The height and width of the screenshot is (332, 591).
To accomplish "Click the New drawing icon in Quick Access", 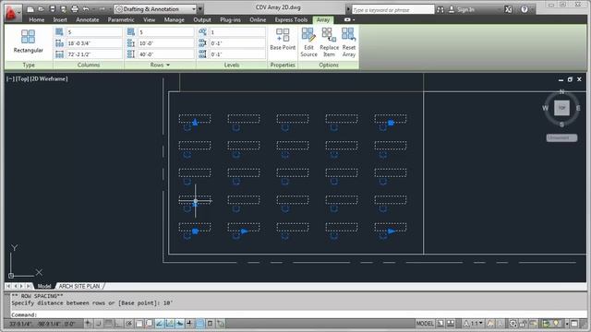I will click(30, 9).
